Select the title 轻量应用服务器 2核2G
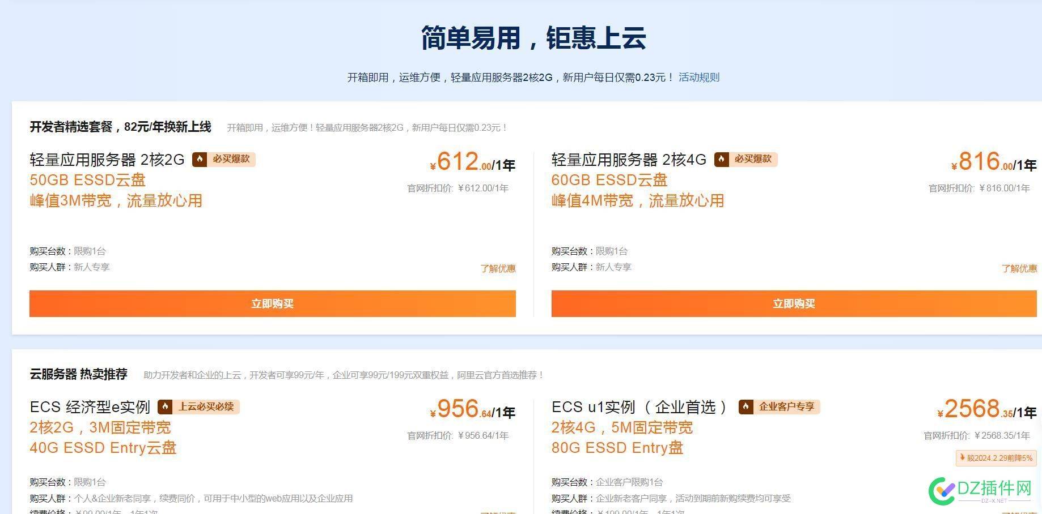 point(107,160)
